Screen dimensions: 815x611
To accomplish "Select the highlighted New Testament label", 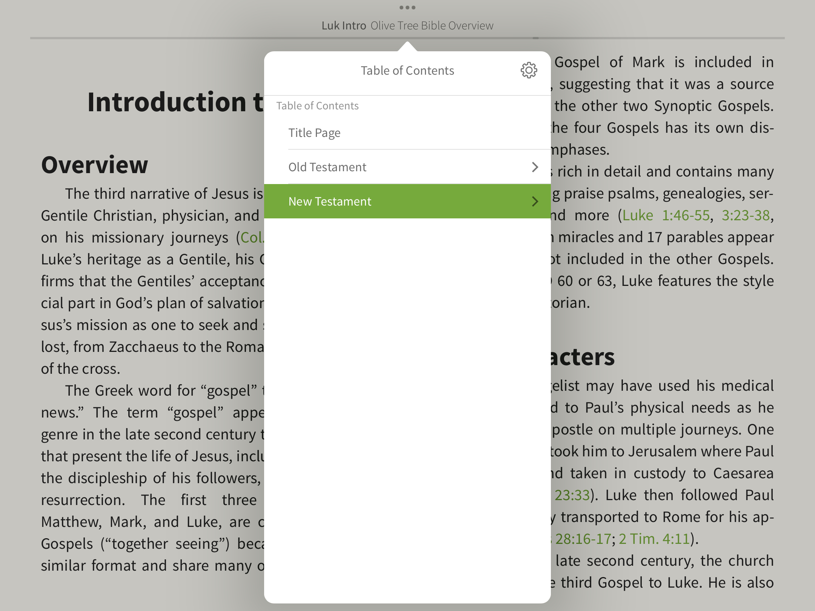I will pos(330,201).
